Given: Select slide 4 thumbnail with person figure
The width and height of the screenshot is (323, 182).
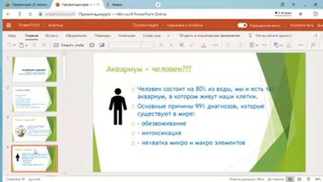Looking at the screenshot, I should (34, 158).
